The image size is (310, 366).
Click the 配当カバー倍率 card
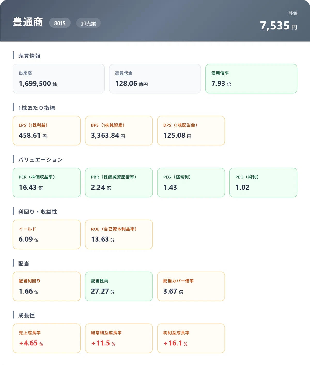click(191, 286)
